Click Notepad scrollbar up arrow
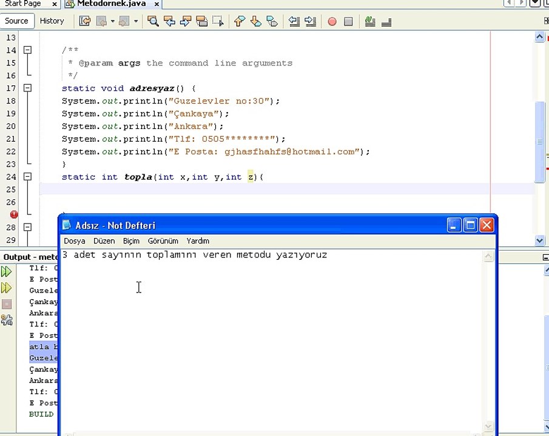This screenshot has width=549, height=436. (488, 256)
